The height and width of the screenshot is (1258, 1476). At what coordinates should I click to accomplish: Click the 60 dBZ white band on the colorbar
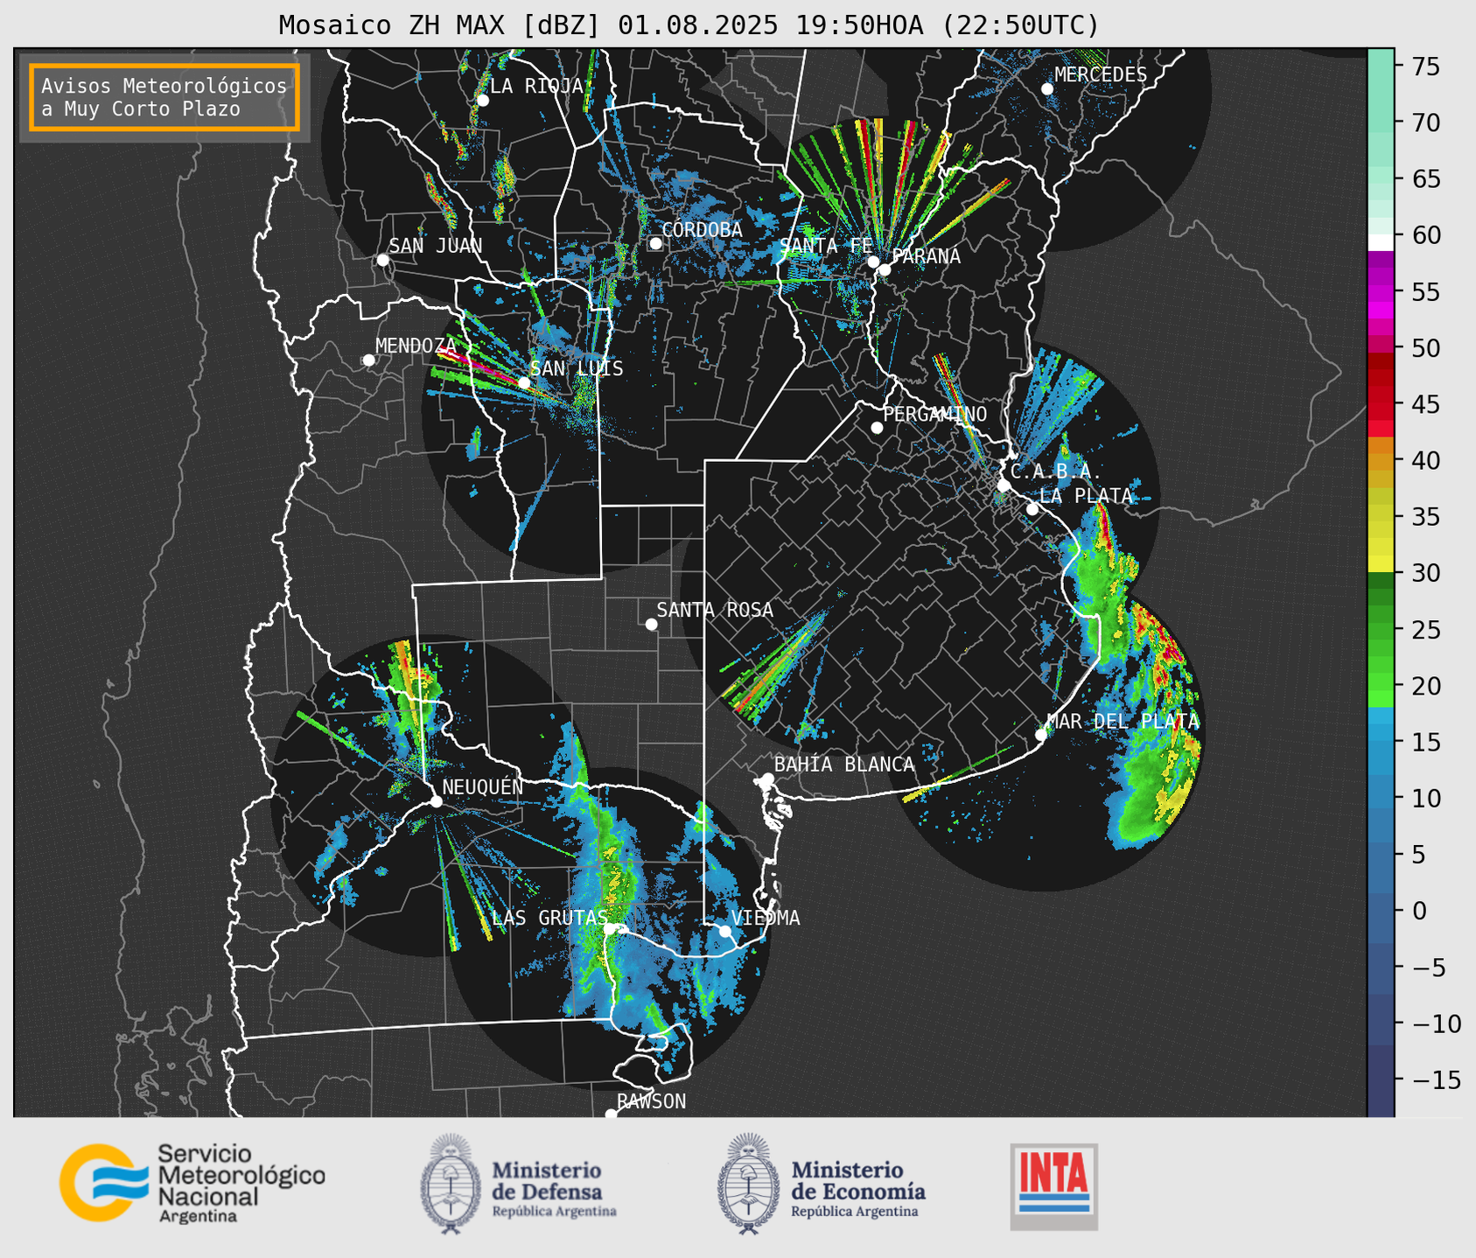coord(1381,241)
